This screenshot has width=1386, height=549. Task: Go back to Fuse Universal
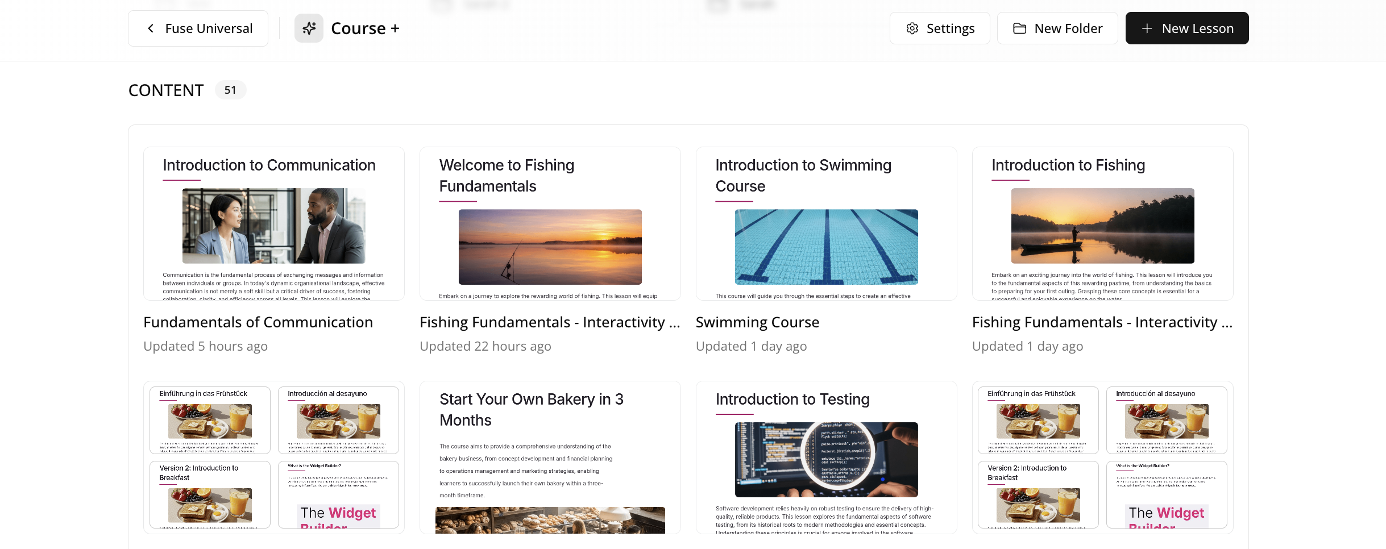(198, 28)
